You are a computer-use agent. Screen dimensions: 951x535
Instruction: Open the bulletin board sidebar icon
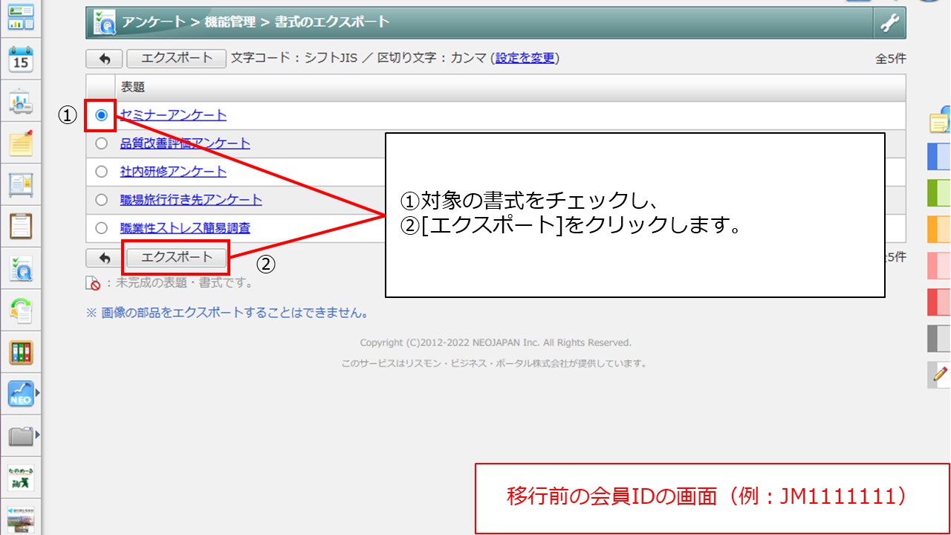coord(21,185)
